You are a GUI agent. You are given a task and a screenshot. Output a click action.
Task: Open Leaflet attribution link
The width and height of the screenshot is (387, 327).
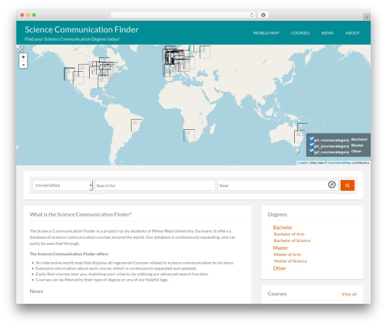(303, 163)
